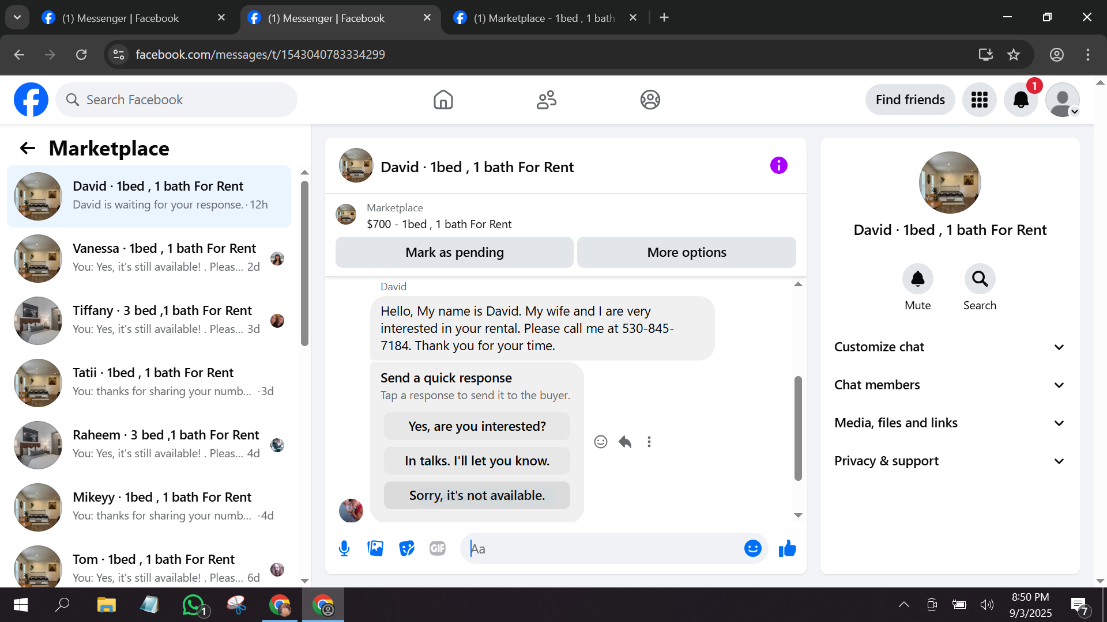Expand the Privacy & support section
This screenshot has height=622, width=1107.
pos(950,461)
